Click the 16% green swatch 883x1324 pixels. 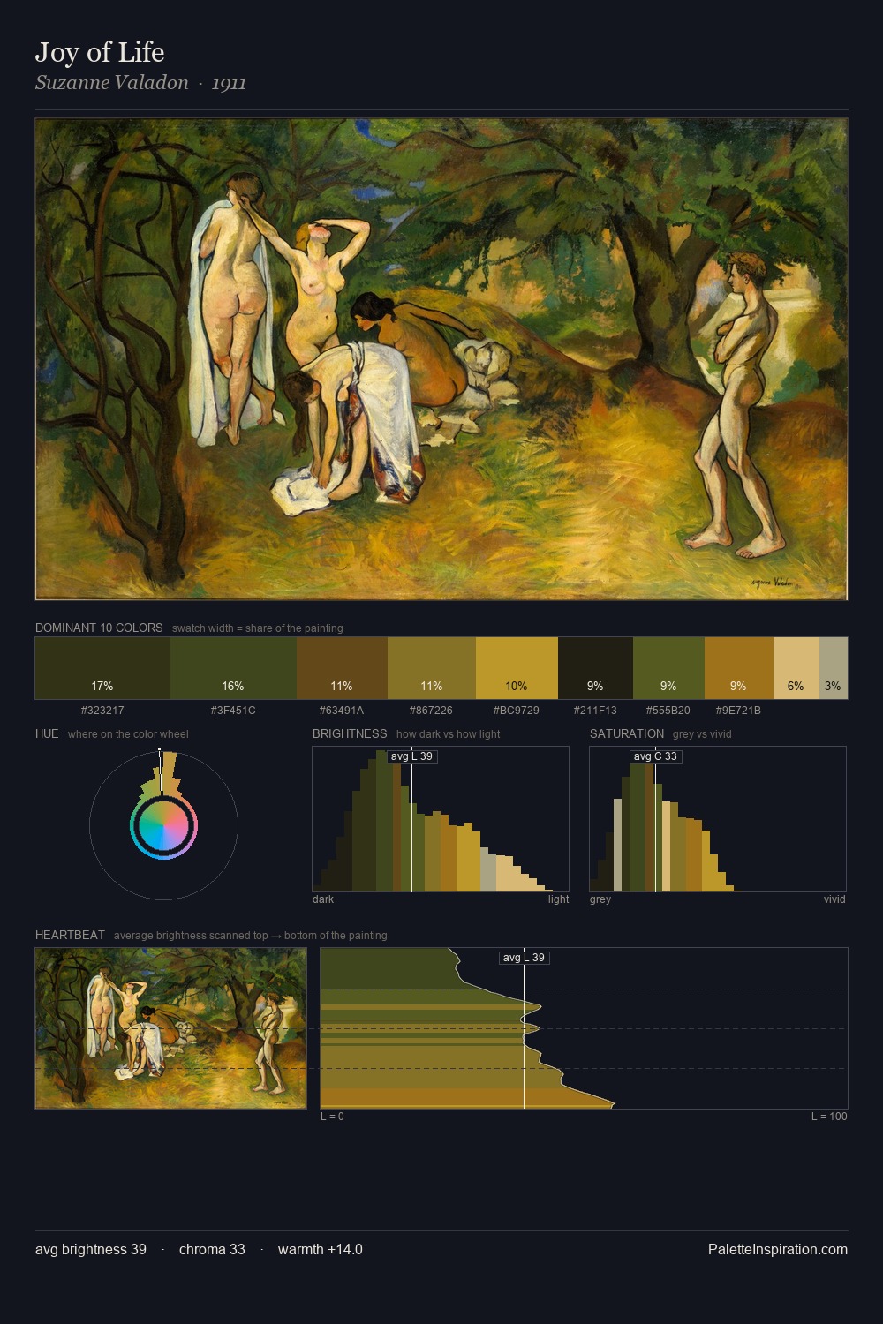233,668
